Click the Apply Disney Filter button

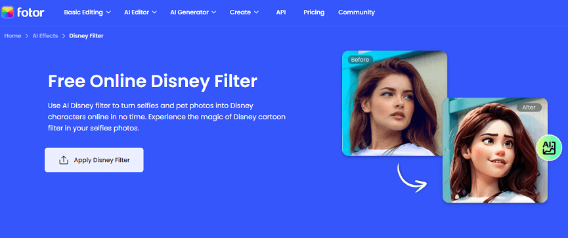(94, 160)
